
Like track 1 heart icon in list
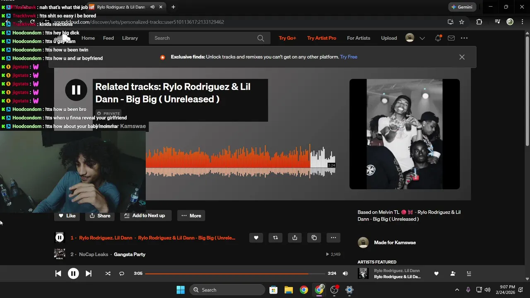click(x=256, y=238)
